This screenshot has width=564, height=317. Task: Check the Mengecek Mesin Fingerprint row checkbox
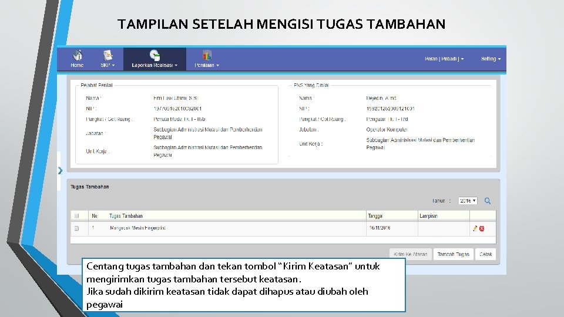[76, 228]
